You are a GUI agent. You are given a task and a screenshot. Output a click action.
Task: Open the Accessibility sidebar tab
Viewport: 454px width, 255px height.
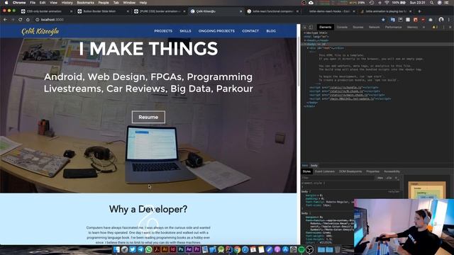point(392,171)
